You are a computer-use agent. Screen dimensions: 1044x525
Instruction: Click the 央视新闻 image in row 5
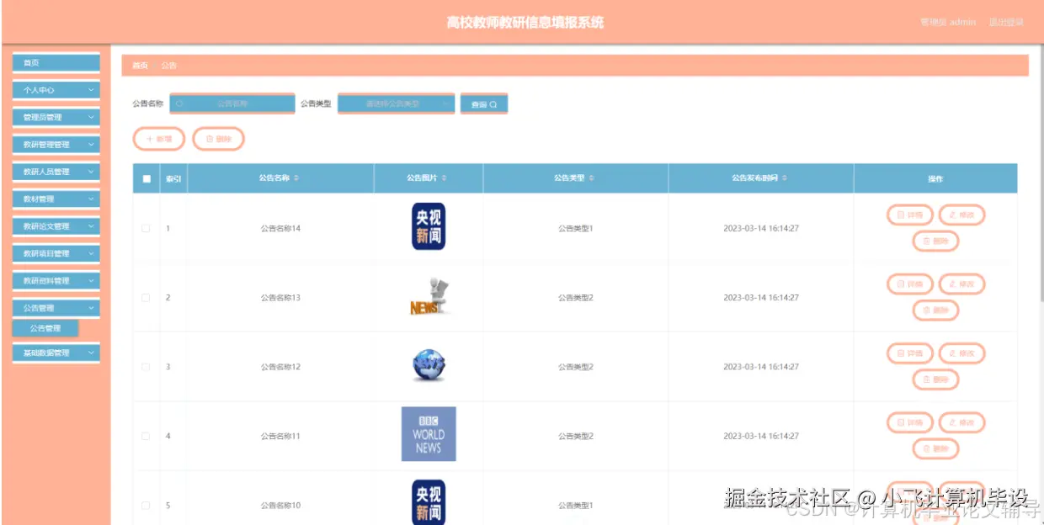(429, 502)
